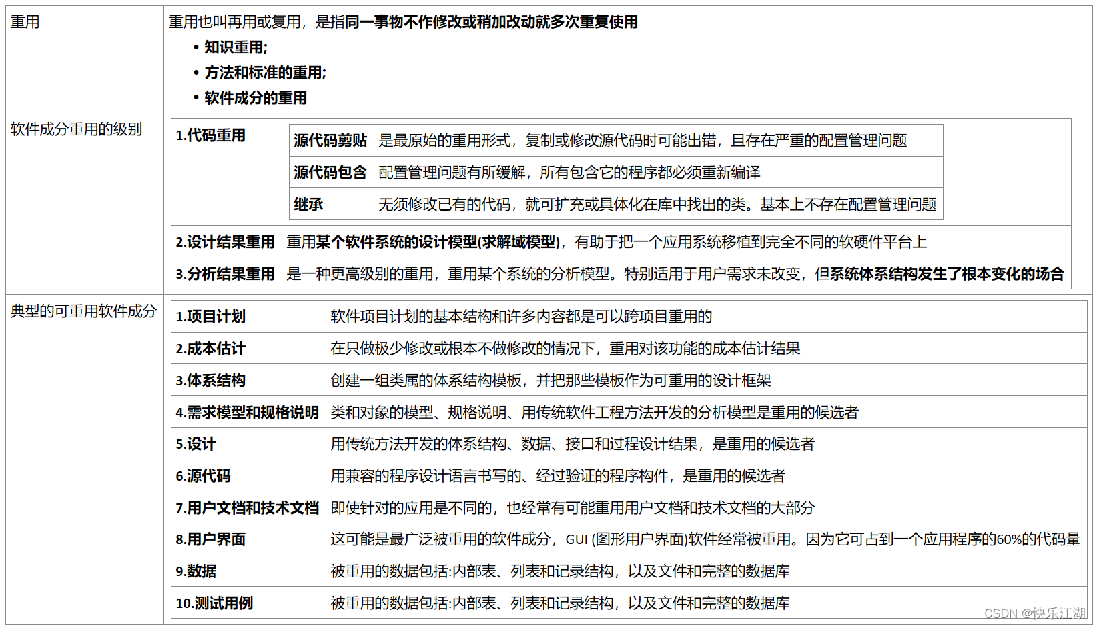Click description '重用某个软件系统的设计模型'

click(x=607, y=242)
